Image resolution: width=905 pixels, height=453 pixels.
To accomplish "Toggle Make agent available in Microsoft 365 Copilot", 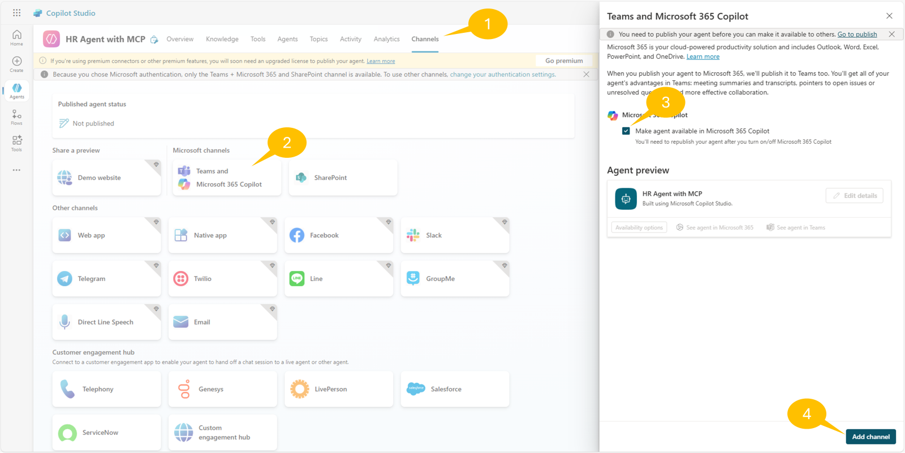I will (x=626, y=131).
